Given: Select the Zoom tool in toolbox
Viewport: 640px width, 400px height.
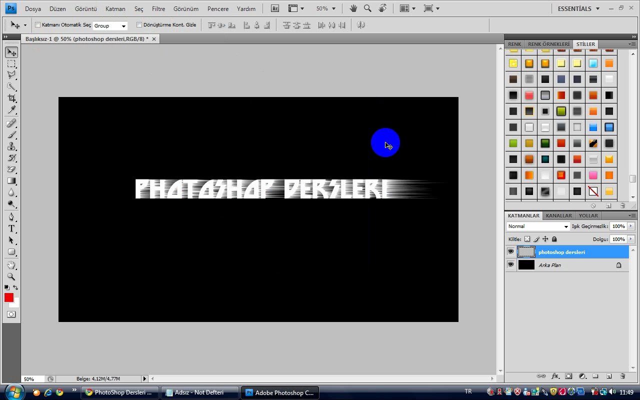Looking at the screenshot, I should [x=11, y=276].
